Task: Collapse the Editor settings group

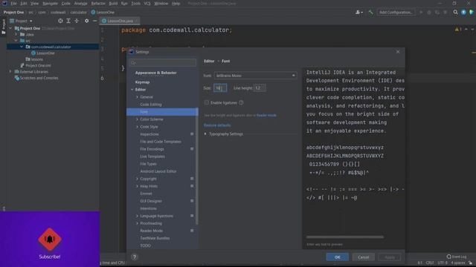Action: tap(132, 90)
